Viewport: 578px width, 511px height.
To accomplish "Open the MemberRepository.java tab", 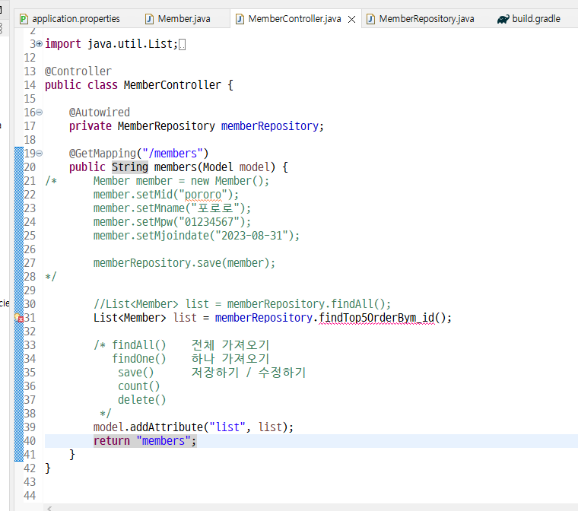I will (427, 19).
